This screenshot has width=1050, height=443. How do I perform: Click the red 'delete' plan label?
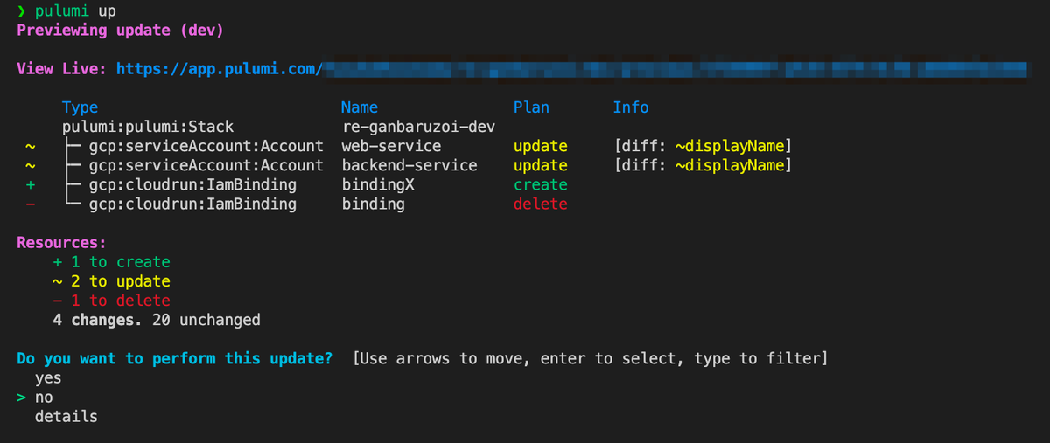tap(540, 204)
